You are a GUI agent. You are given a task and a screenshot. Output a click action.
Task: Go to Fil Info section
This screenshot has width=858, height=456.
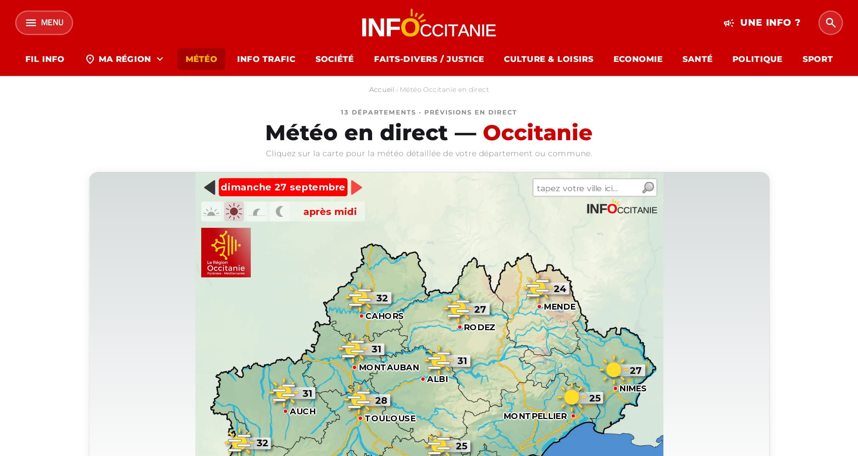click(x=45, y=59)
